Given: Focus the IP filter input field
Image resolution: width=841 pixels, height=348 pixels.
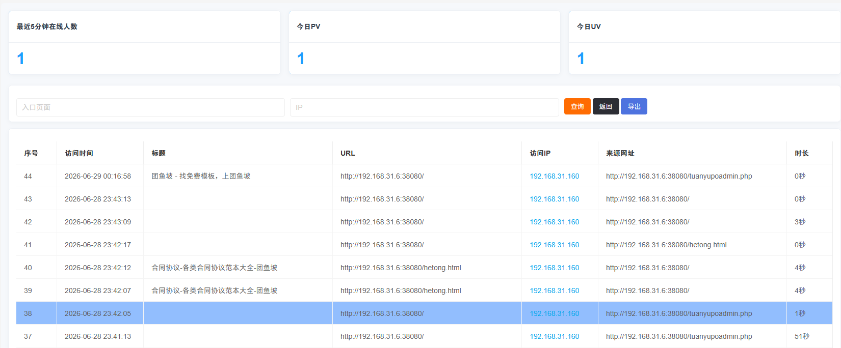Looking at the screenshot, I should pyautogui.click(x=425, y=107).
